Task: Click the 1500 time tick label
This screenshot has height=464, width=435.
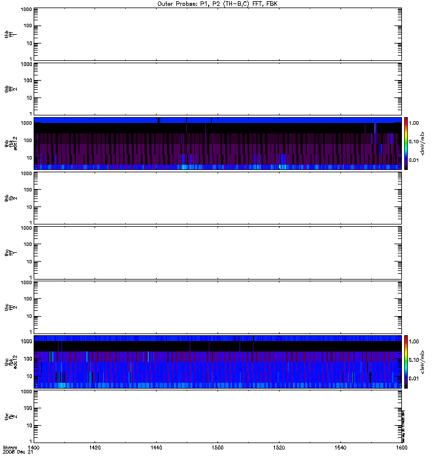Action: 217,448
